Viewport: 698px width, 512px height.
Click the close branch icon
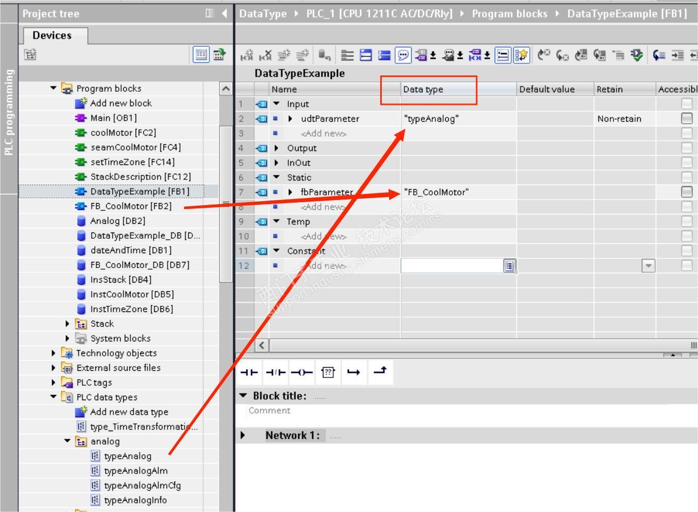[x=380, y=372]
